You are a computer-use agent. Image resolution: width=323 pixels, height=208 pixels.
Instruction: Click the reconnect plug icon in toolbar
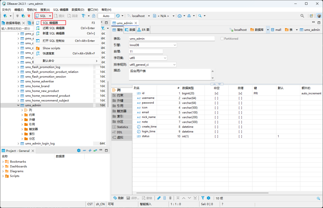point(23,16)
